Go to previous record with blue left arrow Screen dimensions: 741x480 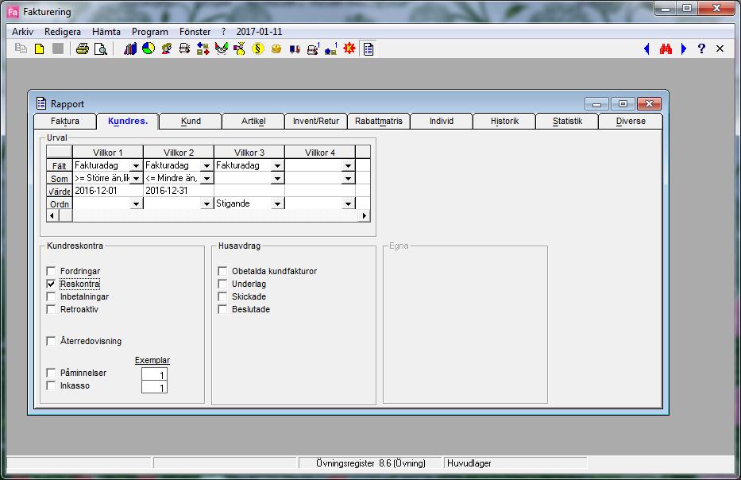coord(647,48)
